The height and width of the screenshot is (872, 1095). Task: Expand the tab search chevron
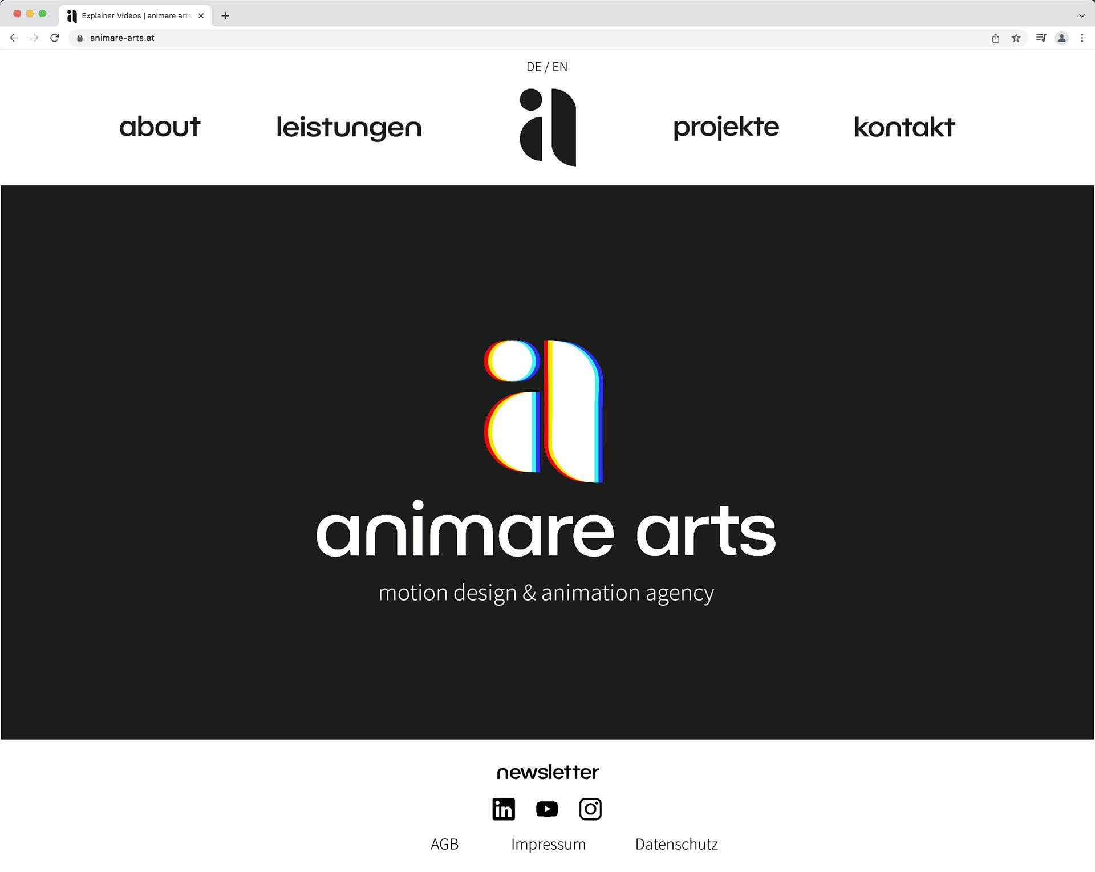point(1082,15)
